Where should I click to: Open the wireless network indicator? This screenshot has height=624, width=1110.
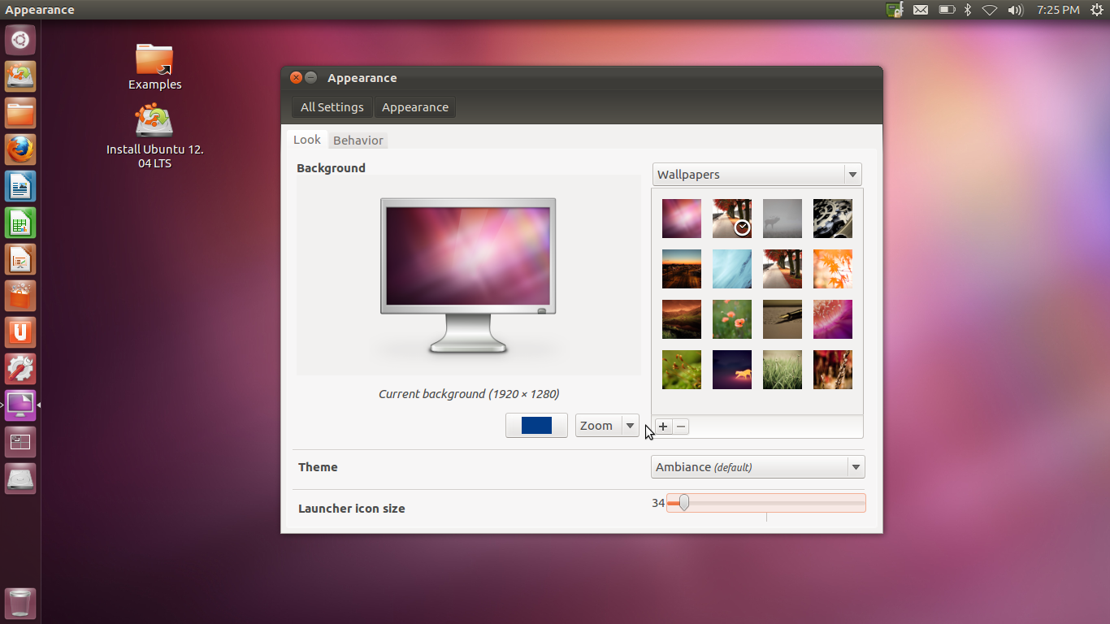click(x=990, y=10)
